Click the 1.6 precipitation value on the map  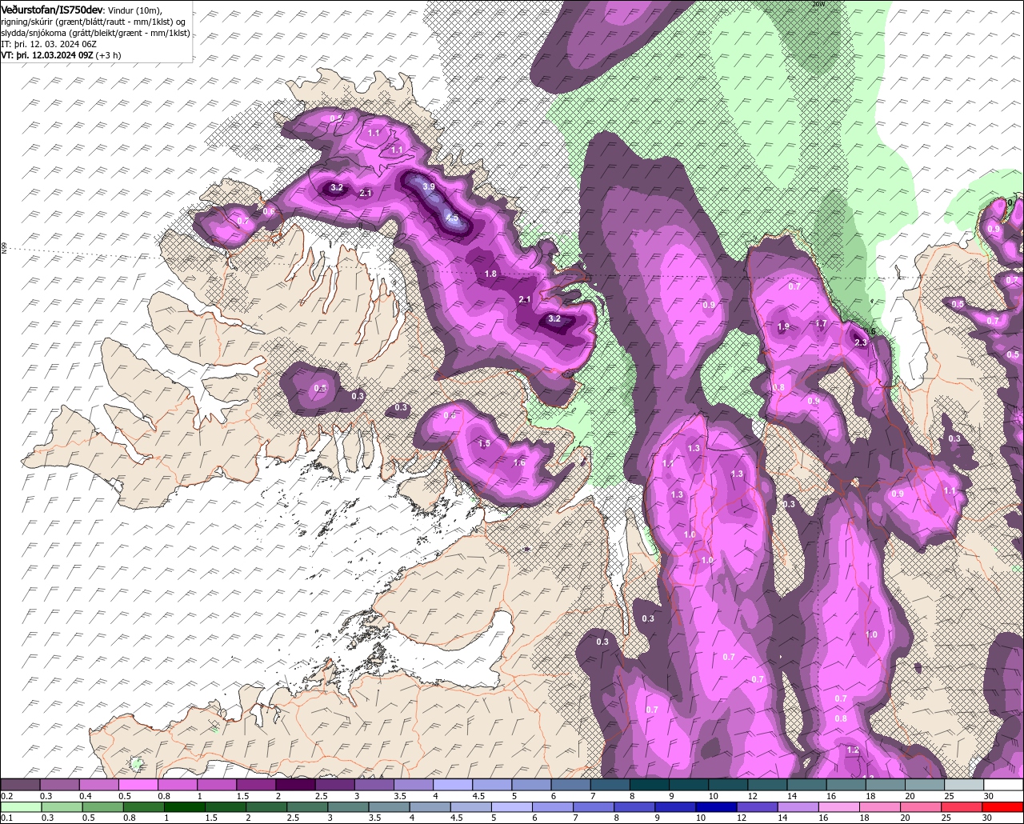click(519, 462)
